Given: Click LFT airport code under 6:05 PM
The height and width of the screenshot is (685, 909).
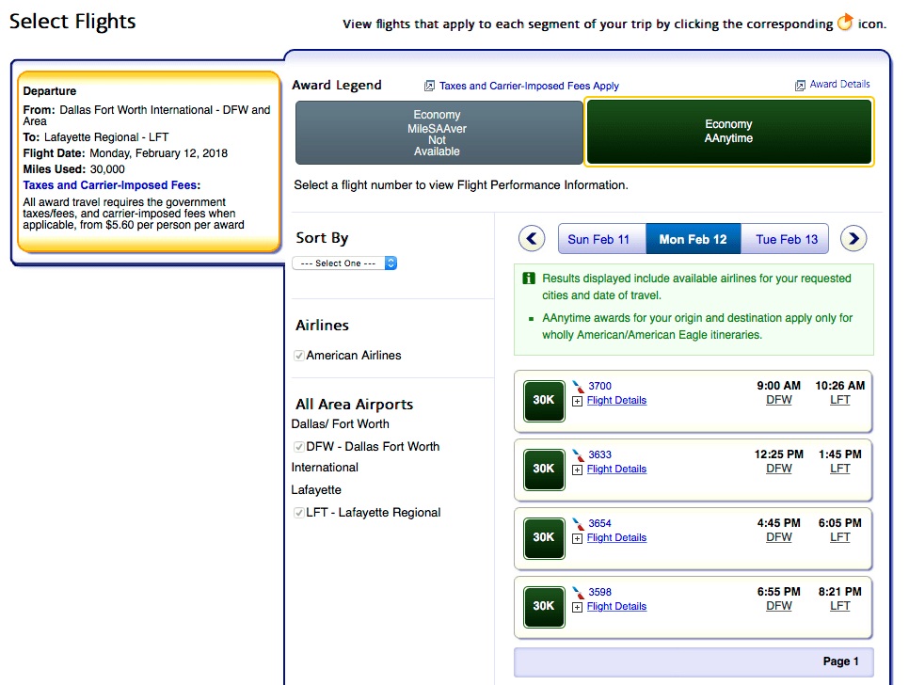Looking at the screenshot, I should pyautogui.click(x=840, y=537).
